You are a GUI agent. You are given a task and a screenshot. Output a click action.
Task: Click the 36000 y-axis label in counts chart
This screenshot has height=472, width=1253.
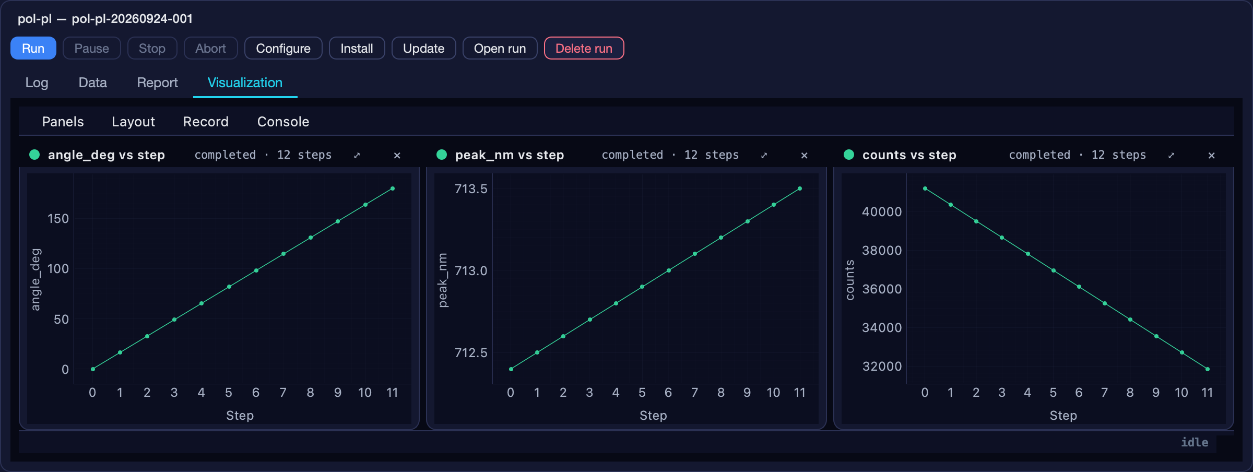point(882,289)
